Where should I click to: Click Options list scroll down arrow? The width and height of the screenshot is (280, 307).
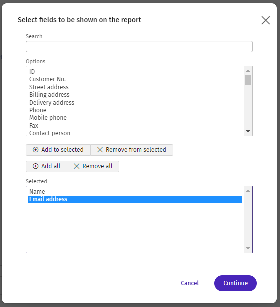click(248, 131)
